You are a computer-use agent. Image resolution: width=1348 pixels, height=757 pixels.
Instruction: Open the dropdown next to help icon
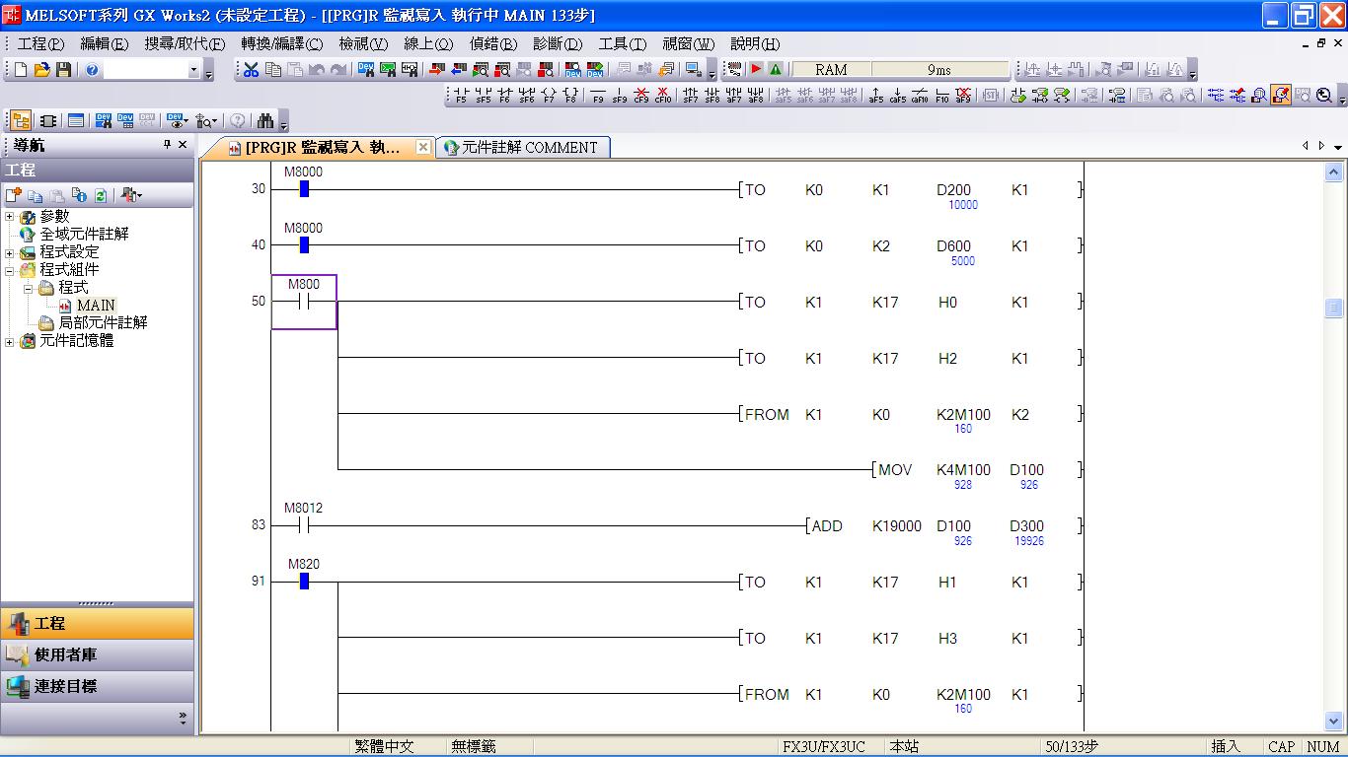click(x=193, y=70)
